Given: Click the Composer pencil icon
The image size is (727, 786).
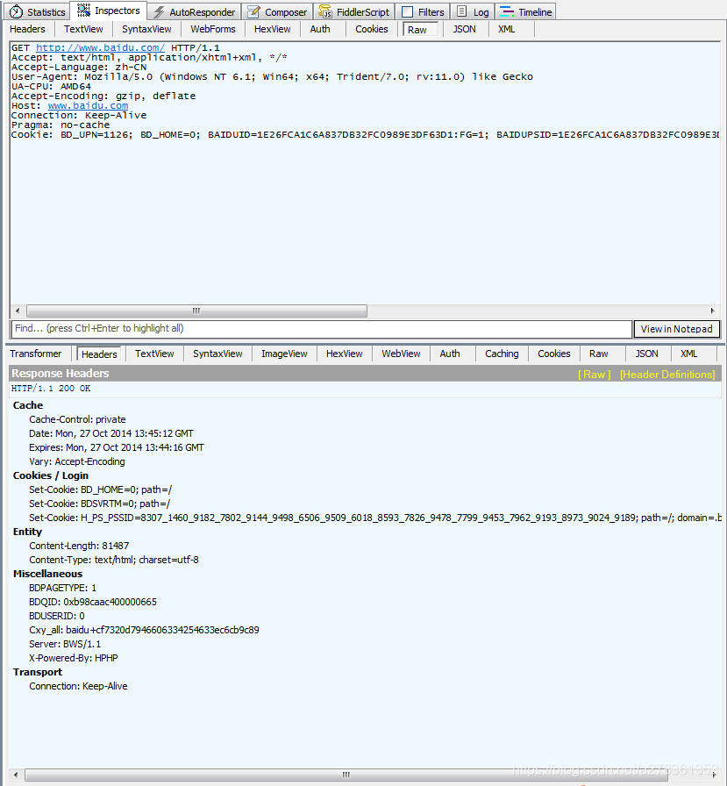Looking at the screenshot, I should click(x=254, y=11).
